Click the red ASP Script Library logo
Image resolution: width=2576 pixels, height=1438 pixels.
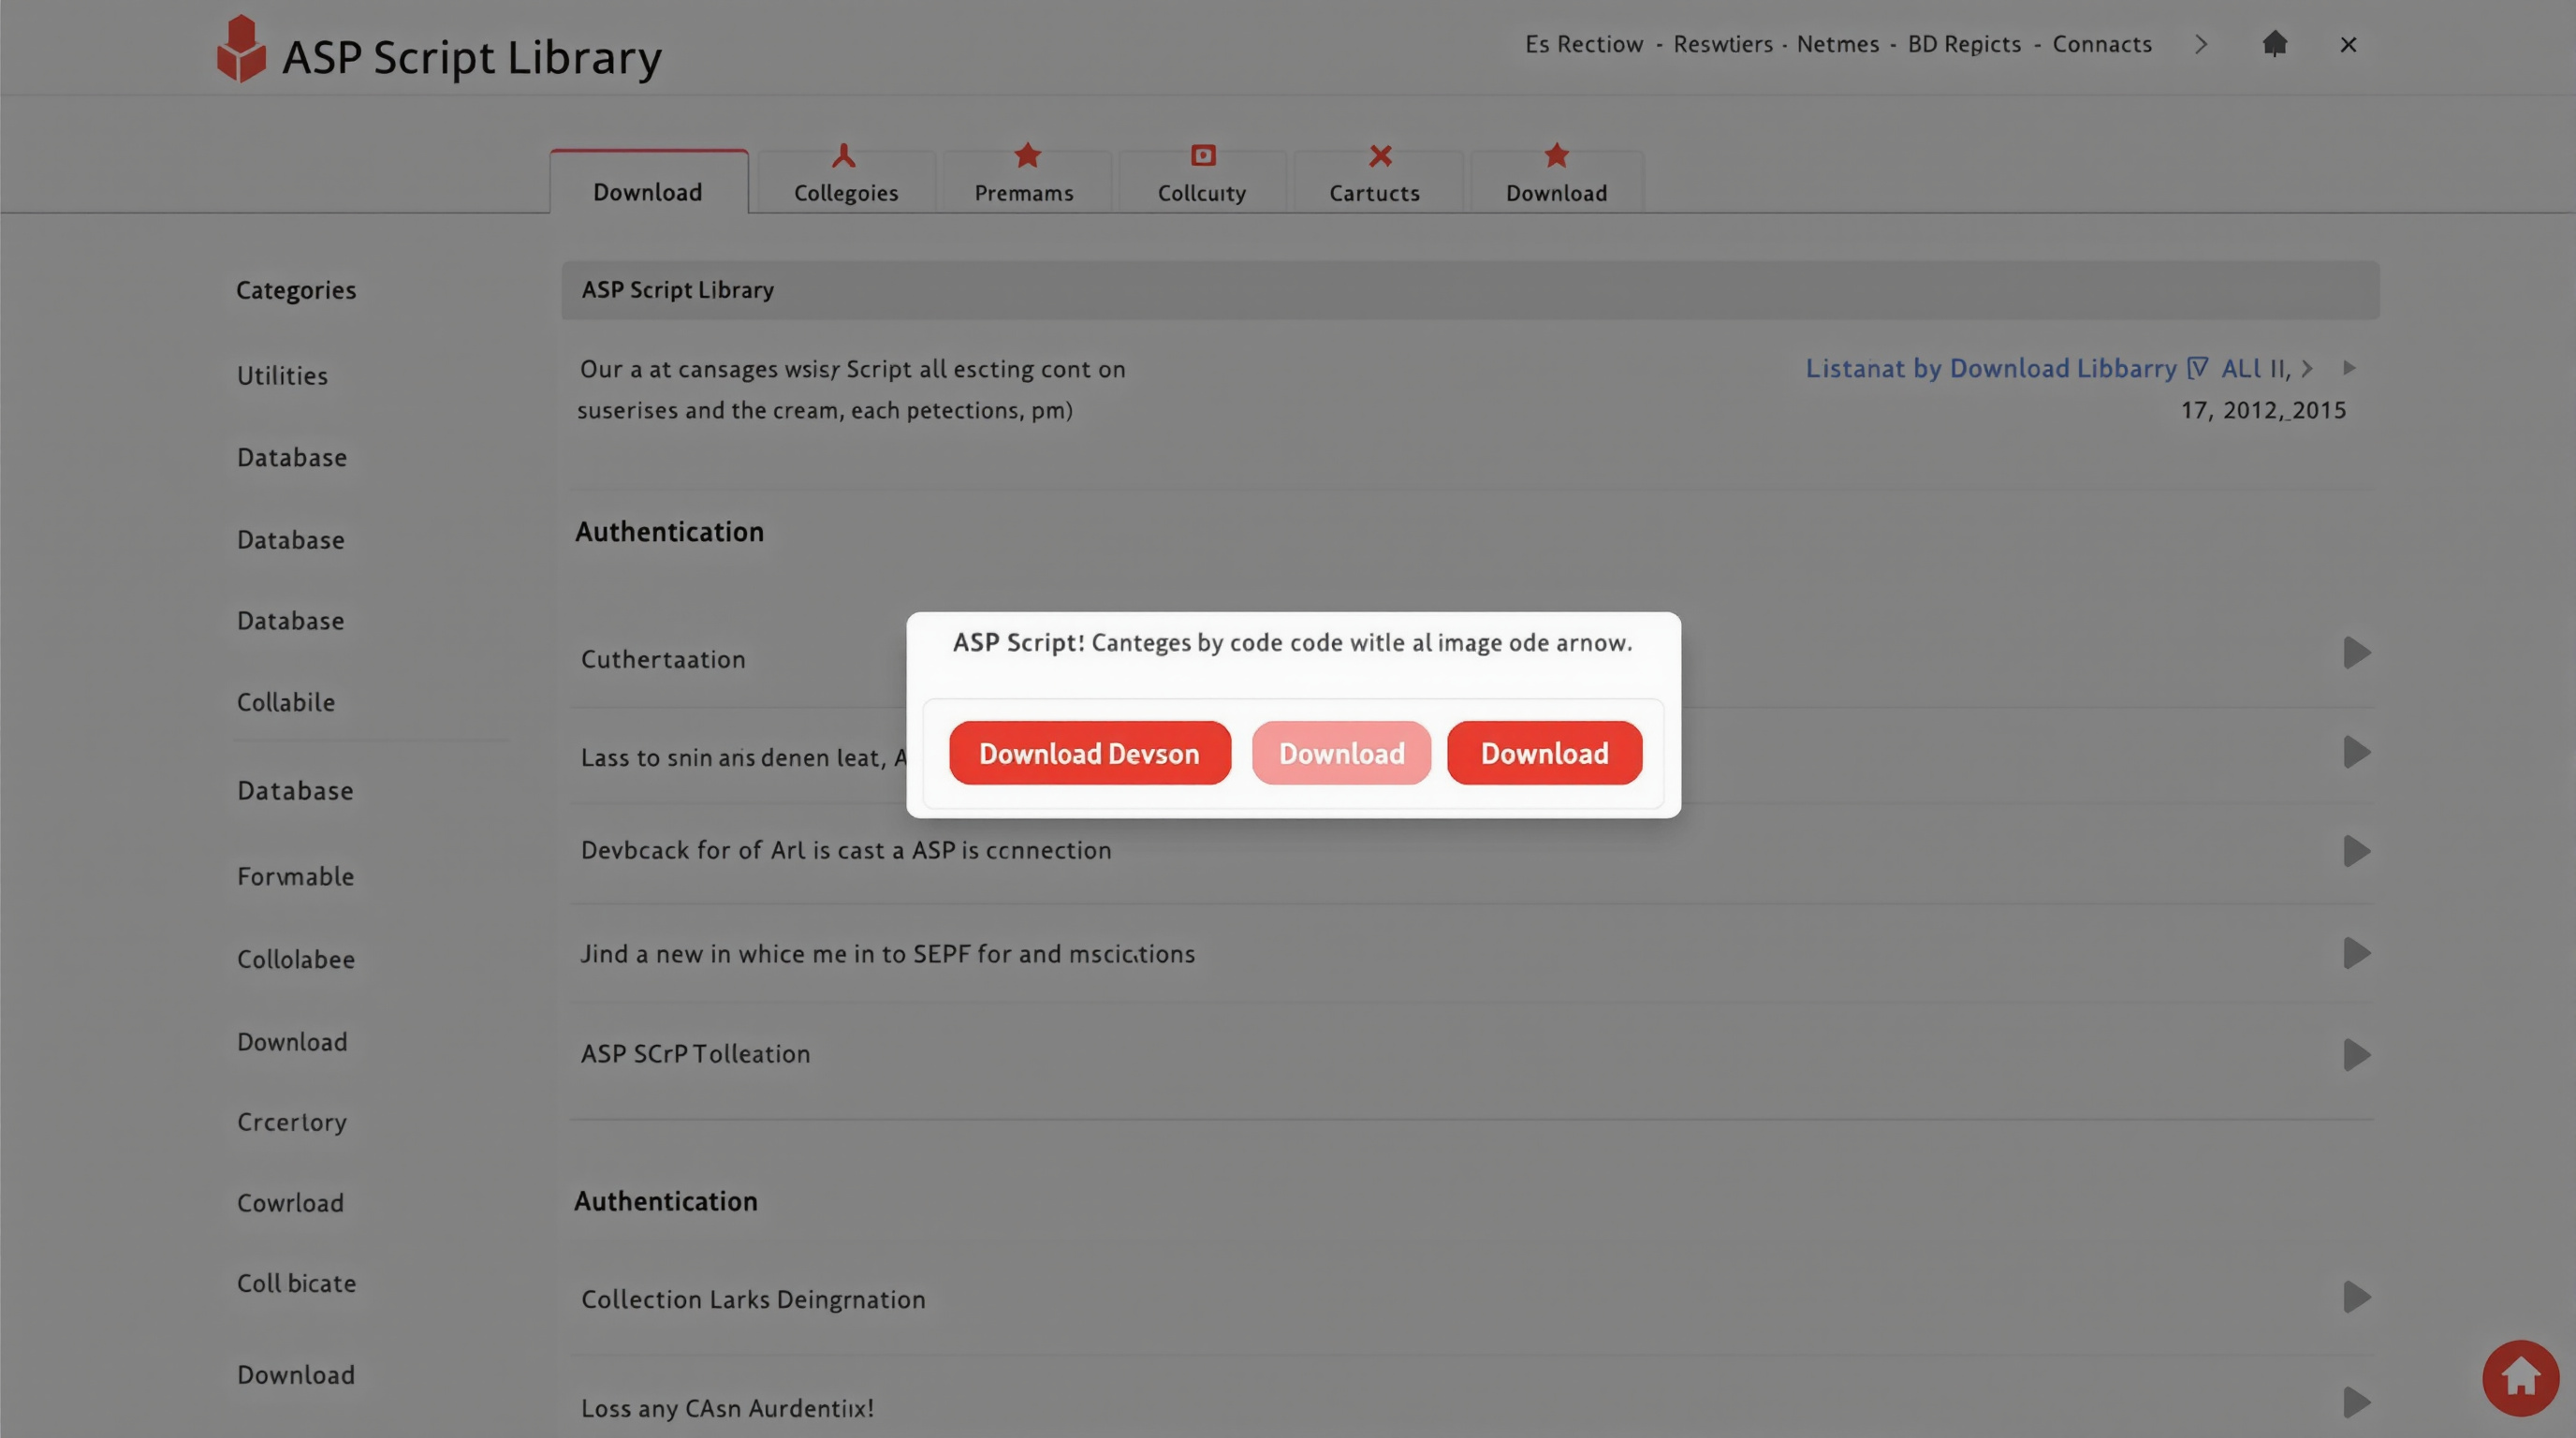(241, 49)
